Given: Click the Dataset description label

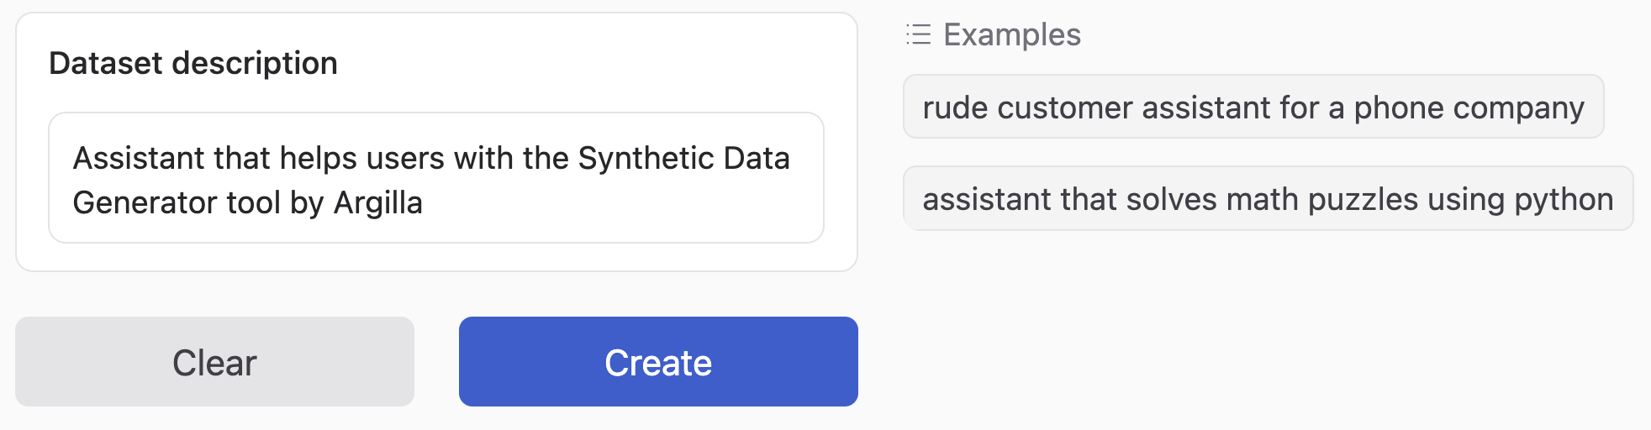Looking at the screenshot, I should point(193,63).
